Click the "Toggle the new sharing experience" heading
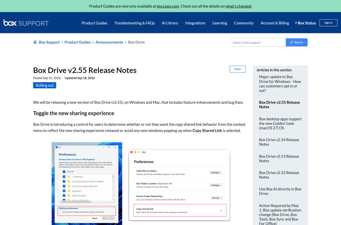Screen dimensions: 341x225 click(74, 113)
